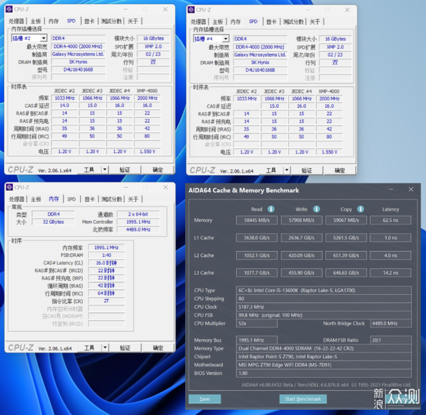Screen dimensions: 426x415
Task: Click 北桥频率 value 4489.0 MHz
Action: click(x=138, y=230)
